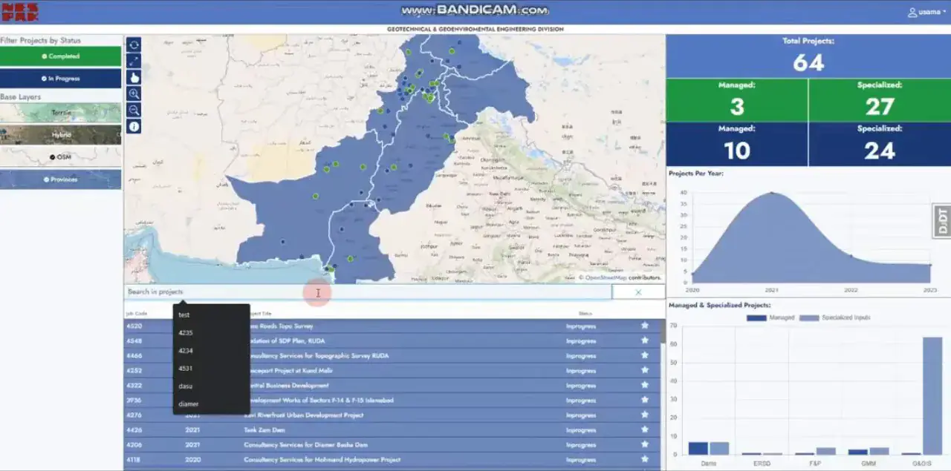951x471 pixels.
Task: Click job code 4322 in the table
Action: click(x=134, y=385)
